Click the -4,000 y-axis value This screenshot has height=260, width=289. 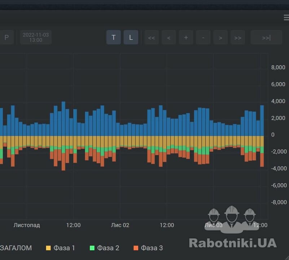[x=279, y=169]
